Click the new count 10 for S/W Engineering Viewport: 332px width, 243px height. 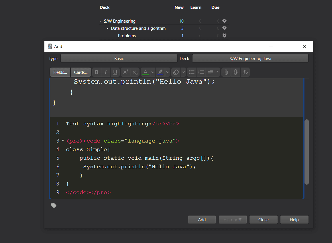click(181, 21)
